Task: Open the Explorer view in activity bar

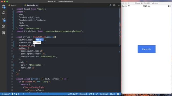Action: pyautogui.click(x=3, y=6)
